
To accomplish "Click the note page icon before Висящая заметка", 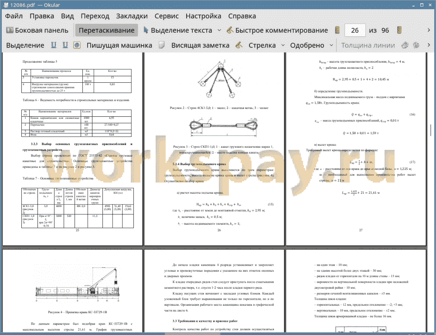I will (x=162, y=45).
